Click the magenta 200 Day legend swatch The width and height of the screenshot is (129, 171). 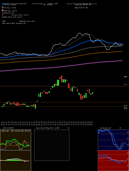pos(3,10)
